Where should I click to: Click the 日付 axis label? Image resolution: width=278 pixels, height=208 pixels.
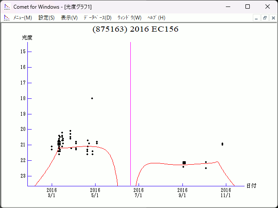(x=251, y=186)
